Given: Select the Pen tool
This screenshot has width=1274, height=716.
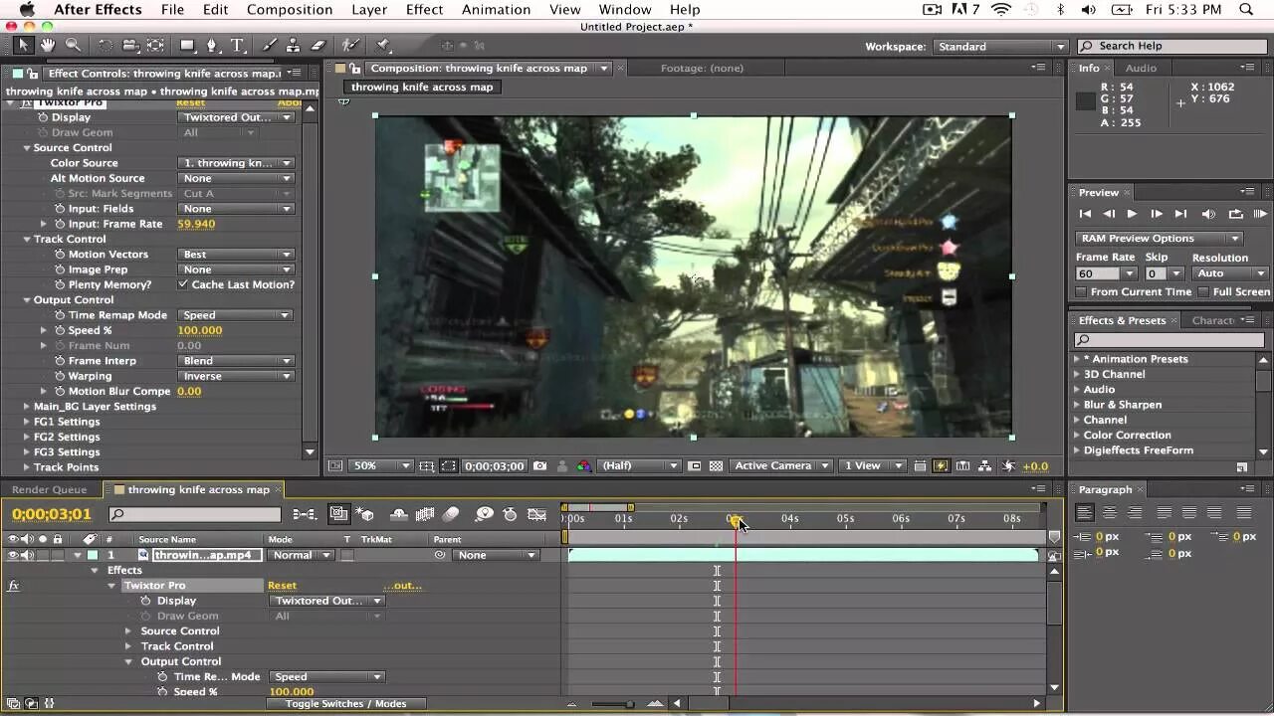Looking at the screenshot, I should [212, 46].
